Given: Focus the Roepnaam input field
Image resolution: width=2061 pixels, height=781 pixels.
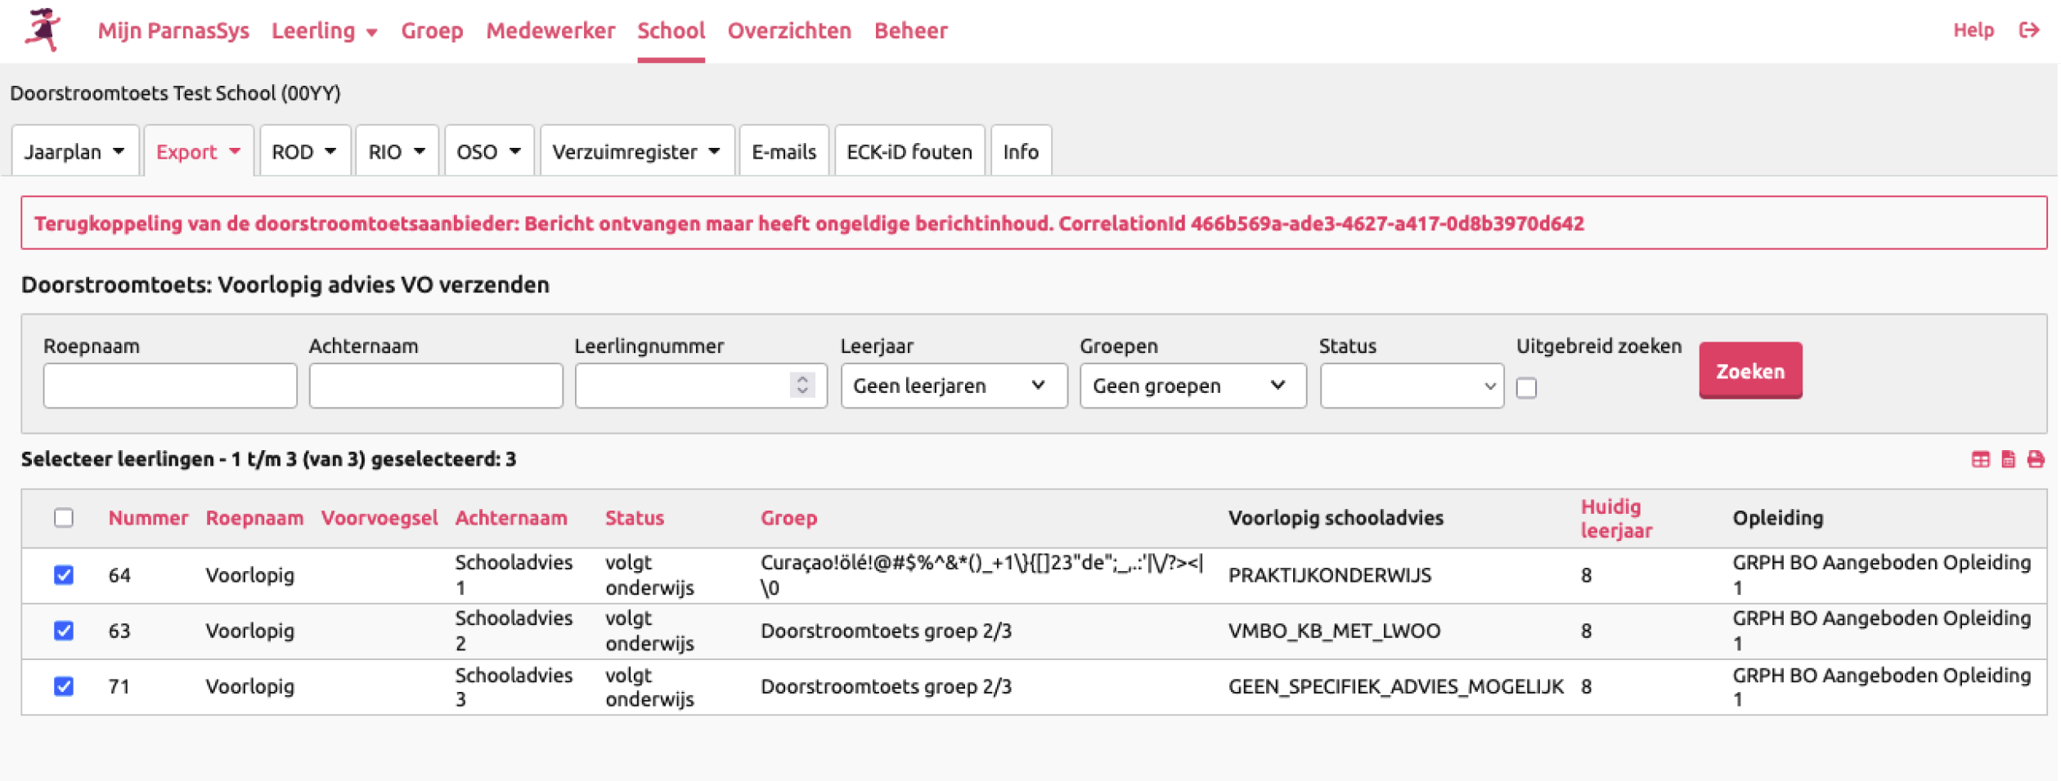Looking at the screenshot, I should tap(170, 386).
